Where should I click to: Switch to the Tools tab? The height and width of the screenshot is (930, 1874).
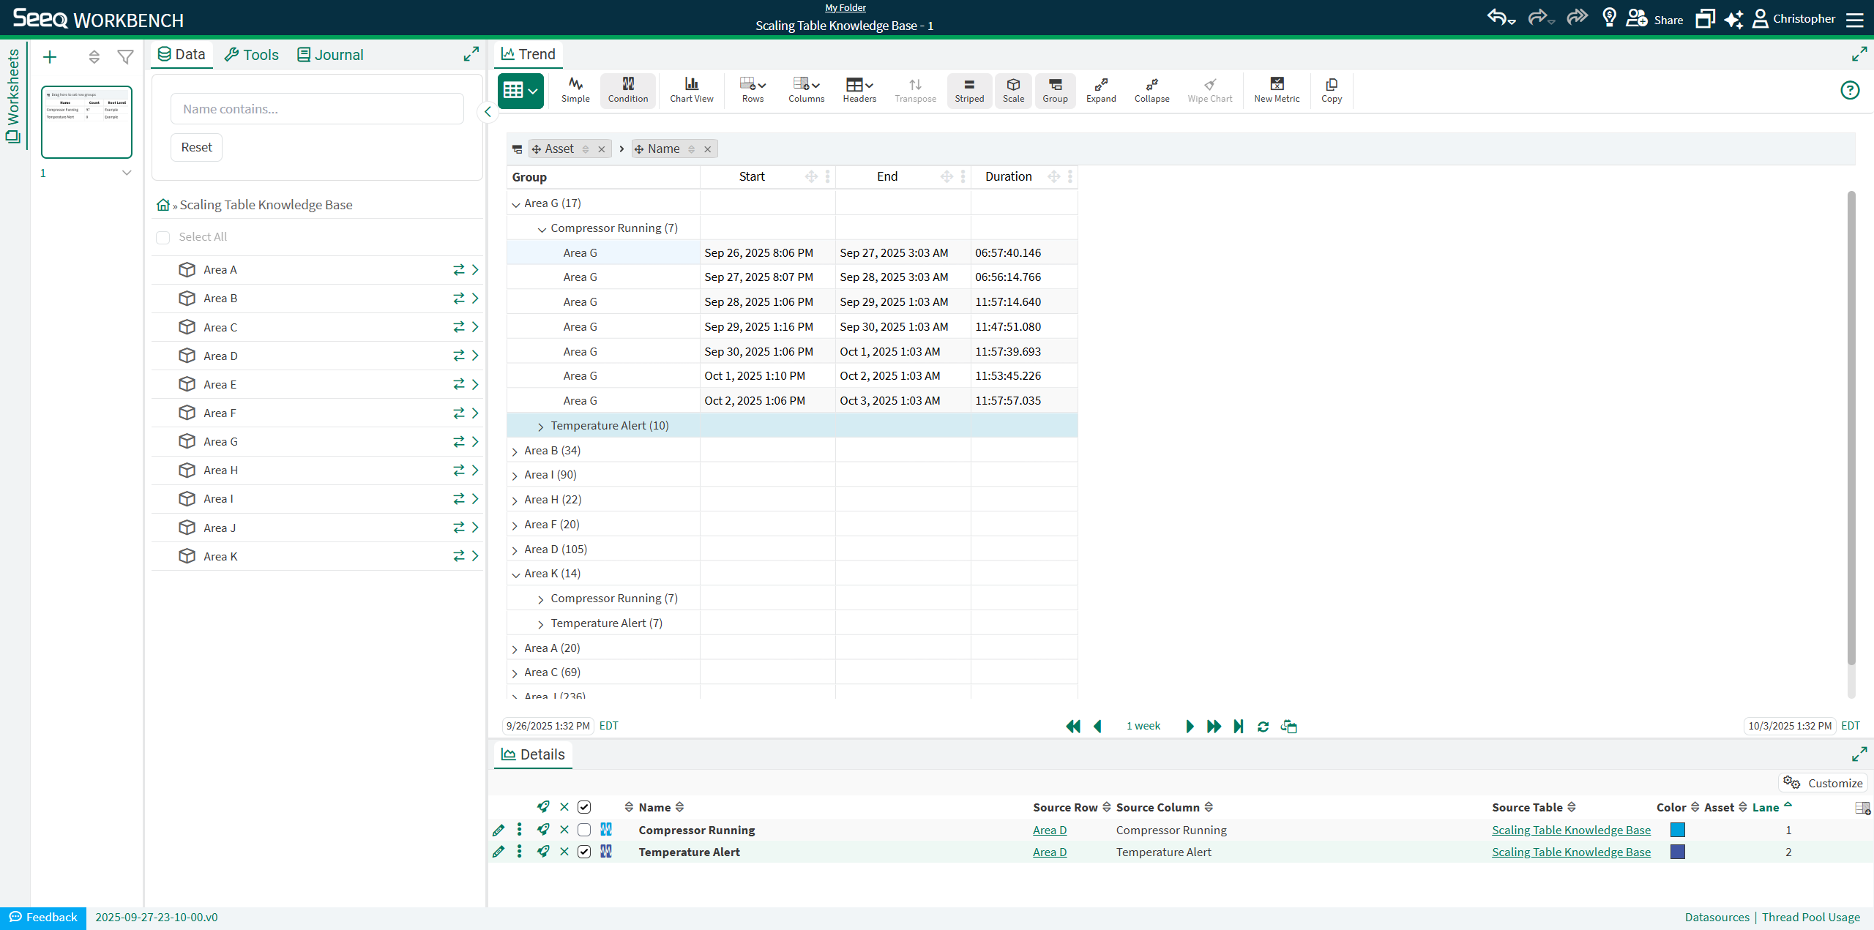click(x=251, y=55)
